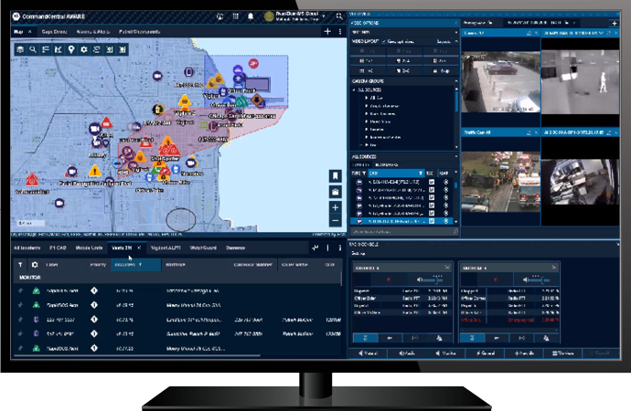Select the location pin map tool
The image size is (631, 411).
(x=71, y=48)
